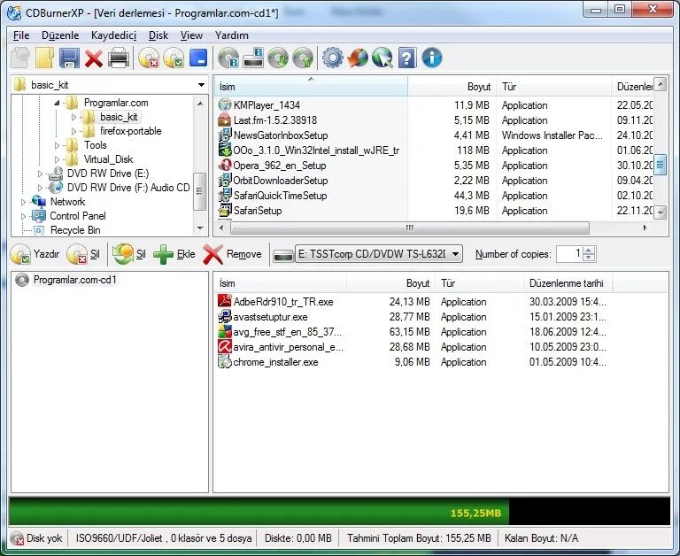Save compilation using floppy disk icon
Screen dimensions: 680x556
pos(69,58)
